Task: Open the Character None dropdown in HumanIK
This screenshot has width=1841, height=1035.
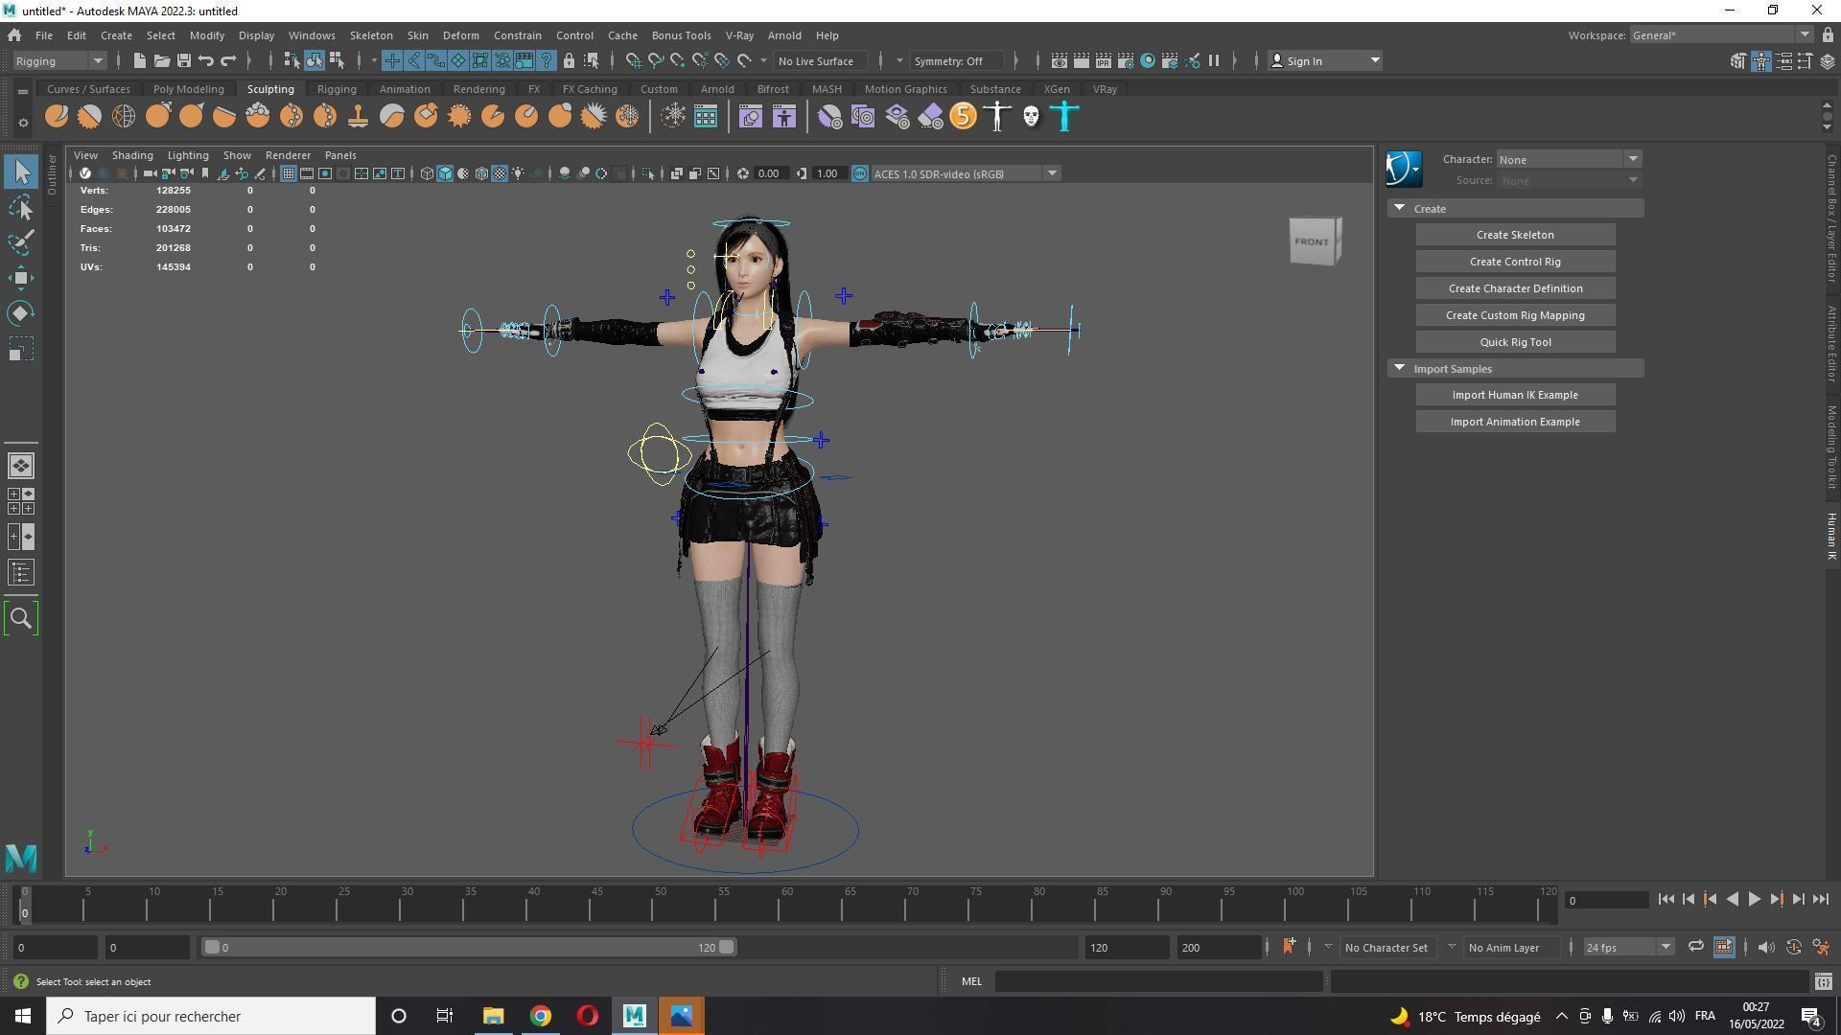Action: coord(1569,159)
